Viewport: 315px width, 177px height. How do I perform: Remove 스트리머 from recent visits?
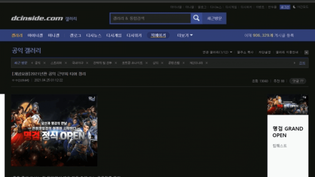tap(66, 63)
